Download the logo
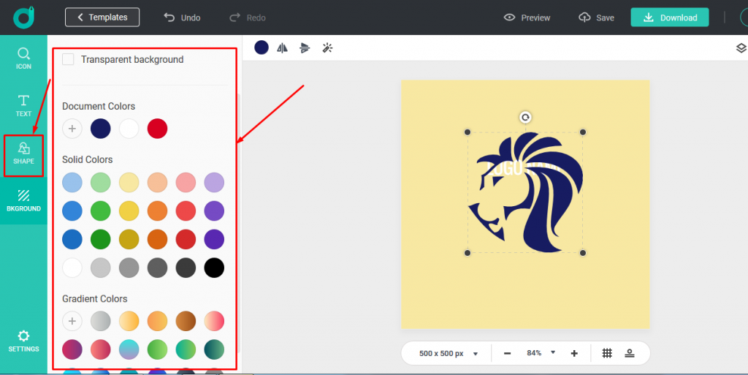 tap(669, 18)
